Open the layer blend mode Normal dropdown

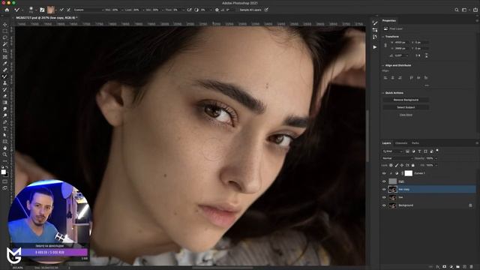(x=397, y=158)
